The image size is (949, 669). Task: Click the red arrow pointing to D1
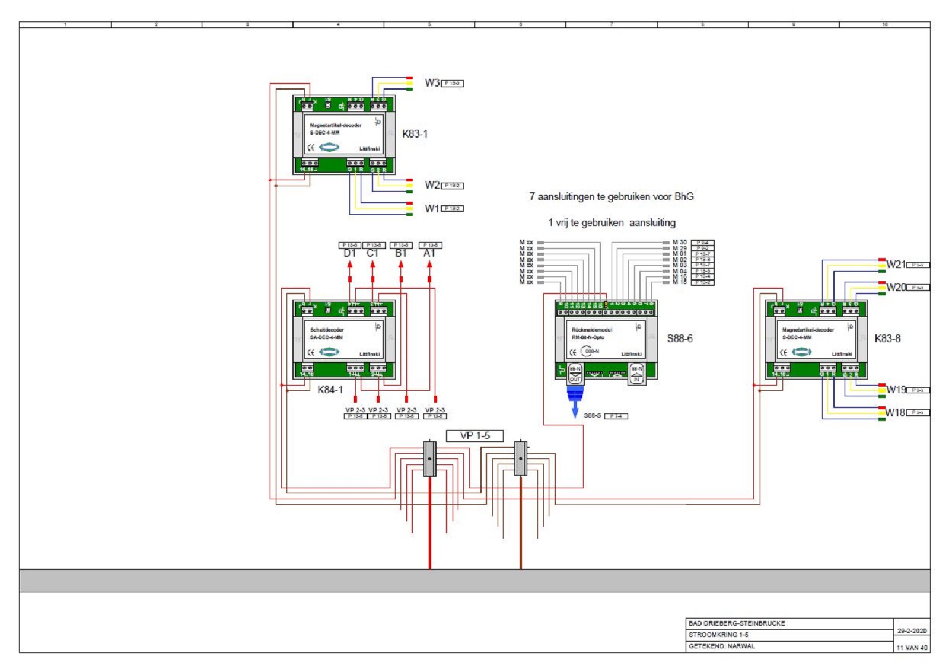pyautogui.click(x=350, y=265)
